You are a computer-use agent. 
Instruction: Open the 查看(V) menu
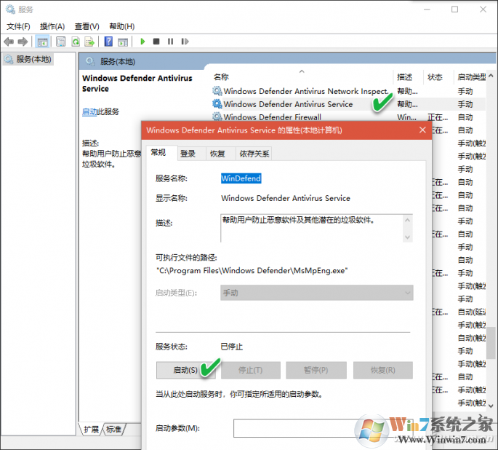coord(87,26)
